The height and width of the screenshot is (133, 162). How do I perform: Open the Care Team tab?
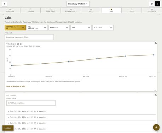point(51,10)
